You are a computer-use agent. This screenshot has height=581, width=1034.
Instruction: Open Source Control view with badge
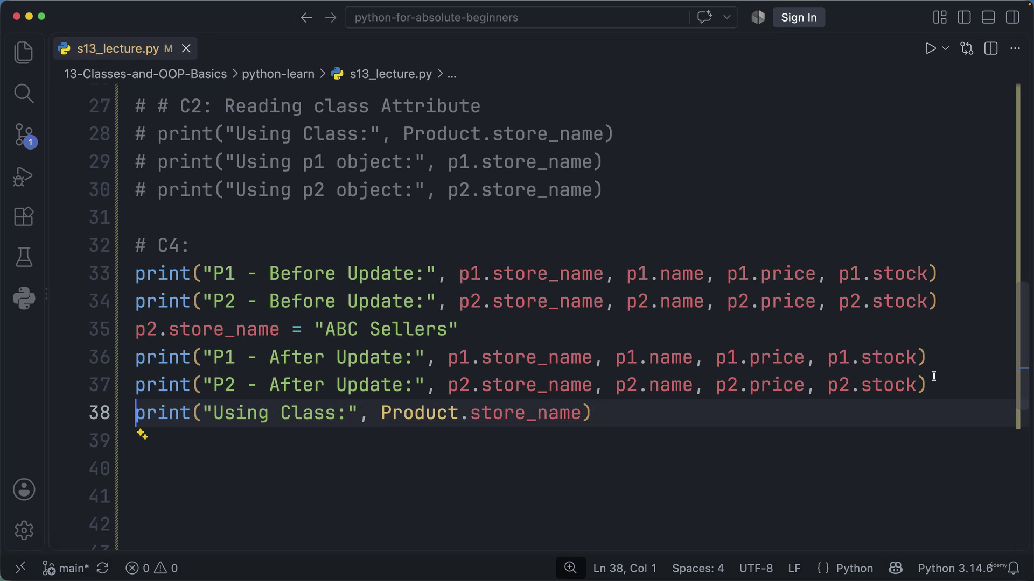click(x=25, y=134)
